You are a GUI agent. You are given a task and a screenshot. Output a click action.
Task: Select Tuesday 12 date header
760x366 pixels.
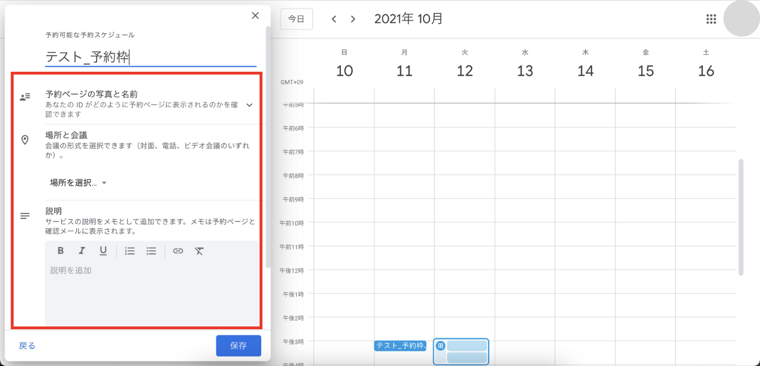(465, 71)
